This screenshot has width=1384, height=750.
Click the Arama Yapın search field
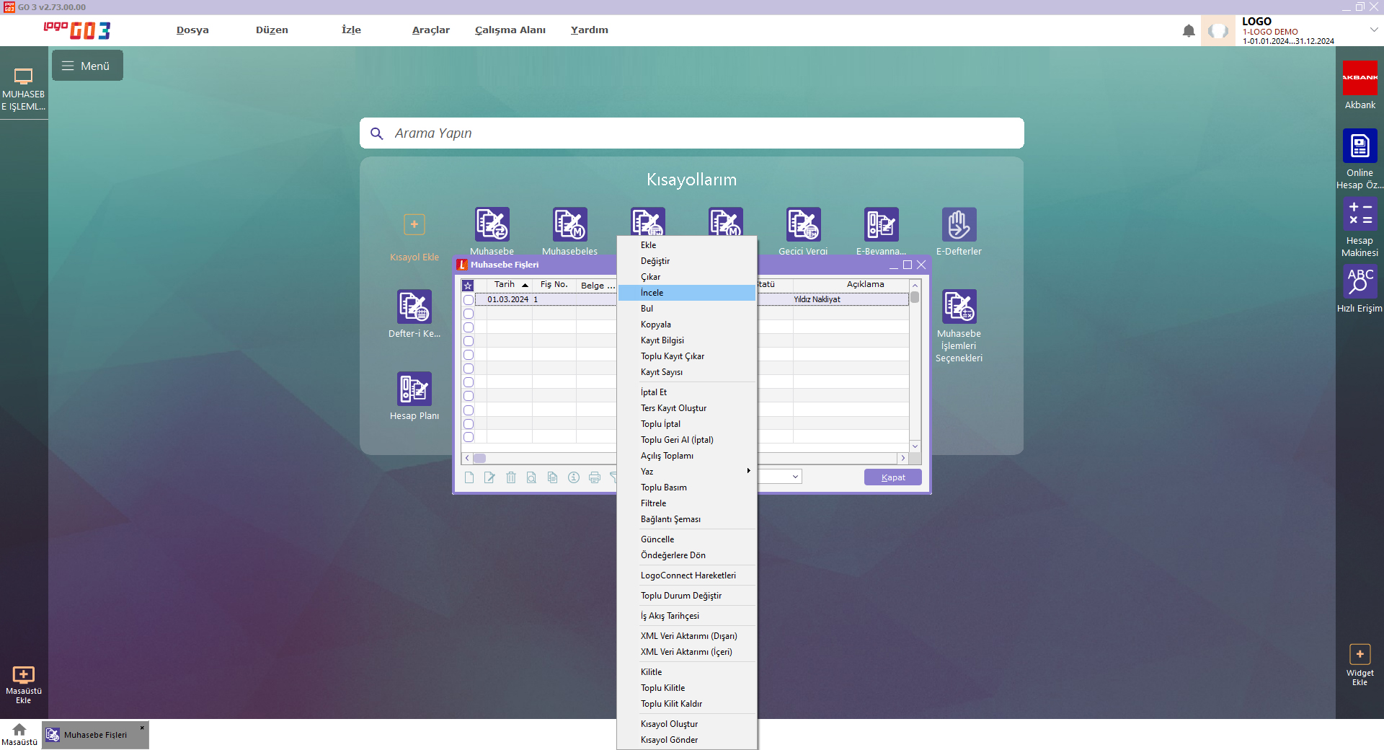692,133
